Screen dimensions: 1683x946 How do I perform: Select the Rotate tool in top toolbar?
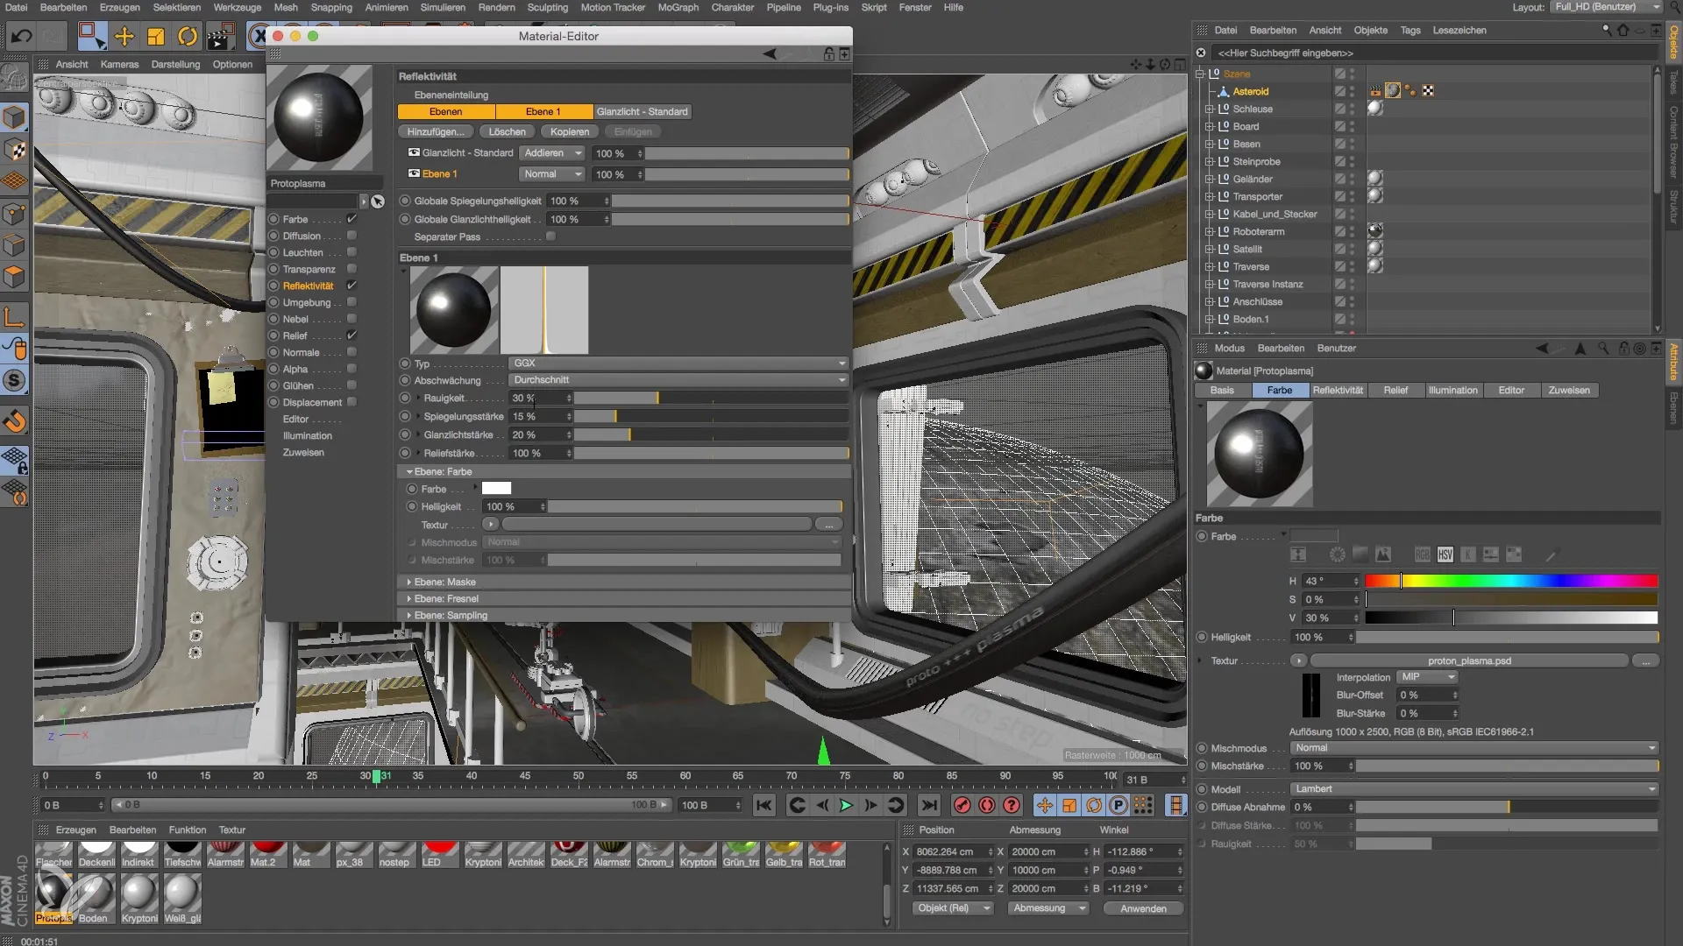coord(187,36)
